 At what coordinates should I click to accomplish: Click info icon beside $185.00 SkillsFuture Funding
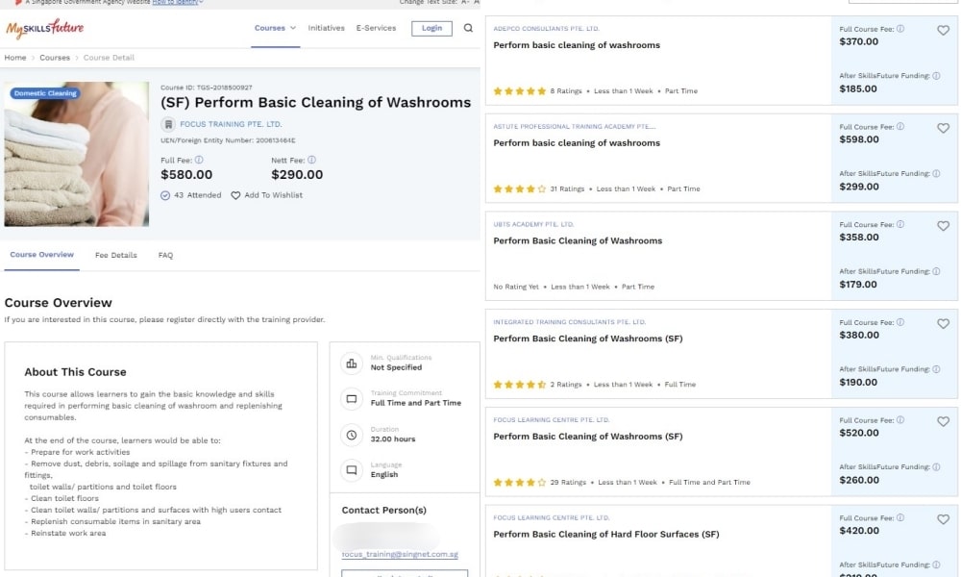coord(936,76)
